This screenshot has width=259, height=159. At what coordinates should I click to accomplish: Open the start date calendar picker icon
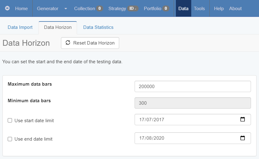242,119
